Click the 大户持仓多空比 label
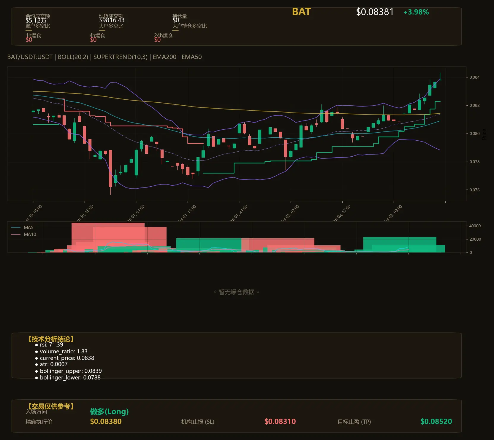The width and height of the screenshot is (494, 440). point(189,26)
